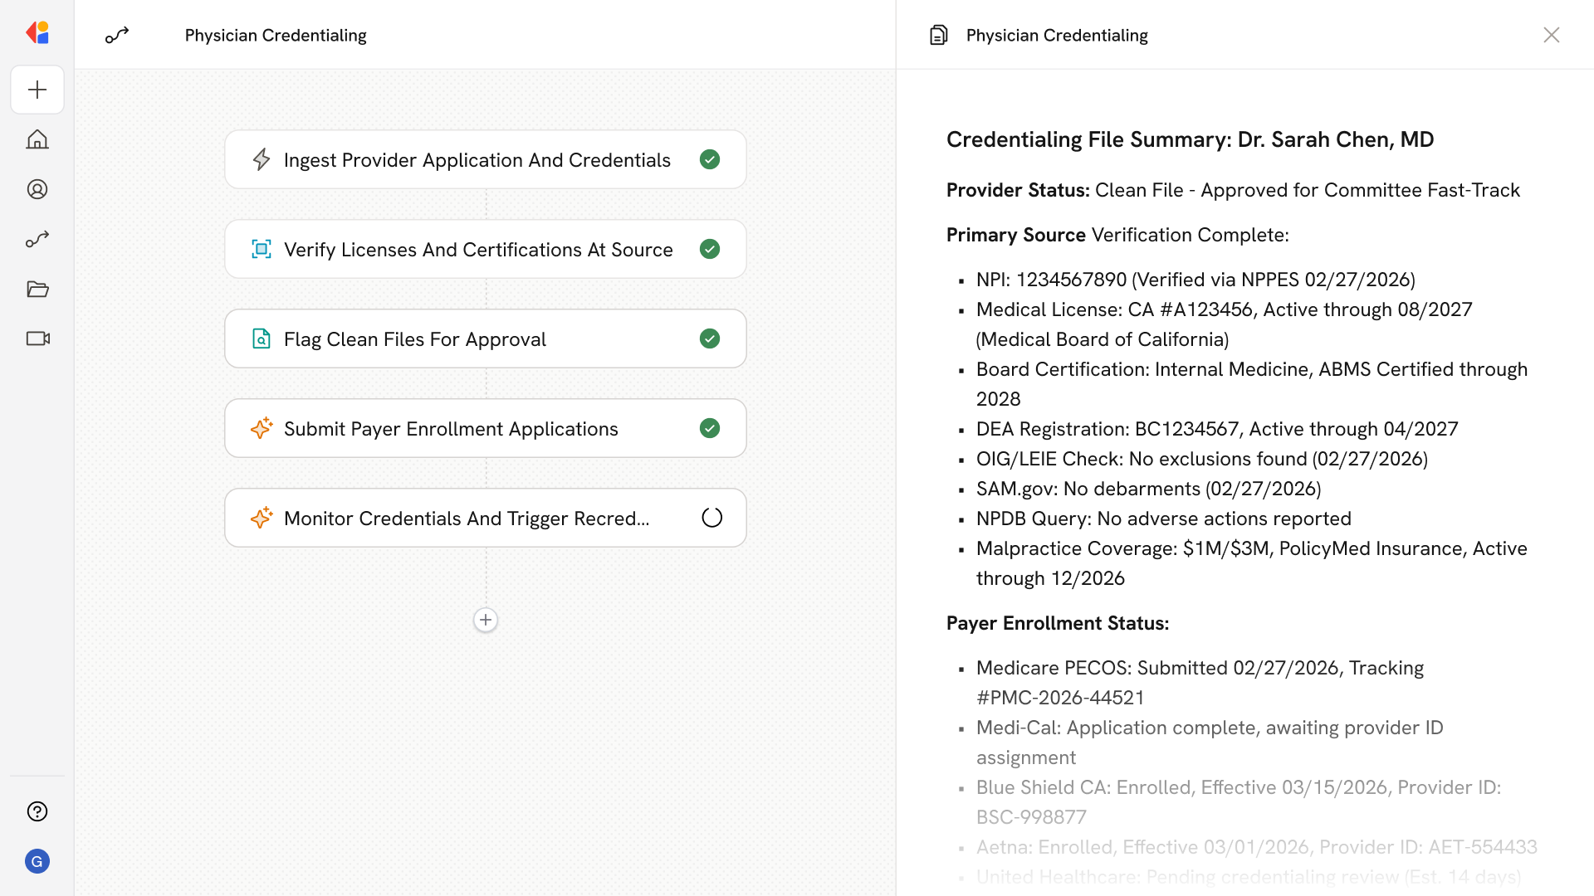Click the plus button in left sidebar
The image size is (1594, 896).
click(37, 90)
